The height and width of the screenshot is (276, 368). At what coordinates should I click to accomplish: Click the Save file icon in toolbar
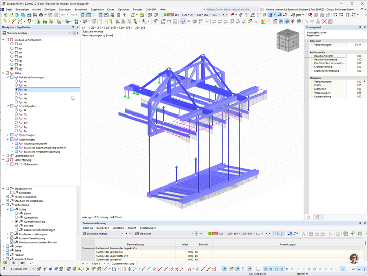click(x=35, y=15)
